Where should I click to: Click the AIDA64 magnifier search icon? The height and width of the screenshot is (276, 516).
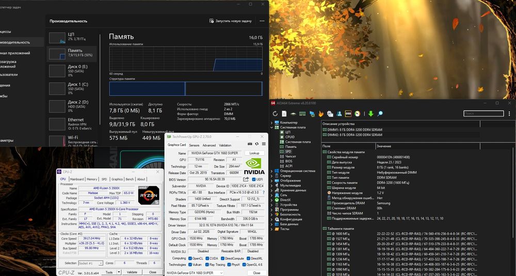pos(380,114)
